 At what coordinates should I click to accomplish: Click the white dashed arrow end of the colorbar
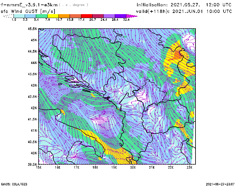point(8,16)
